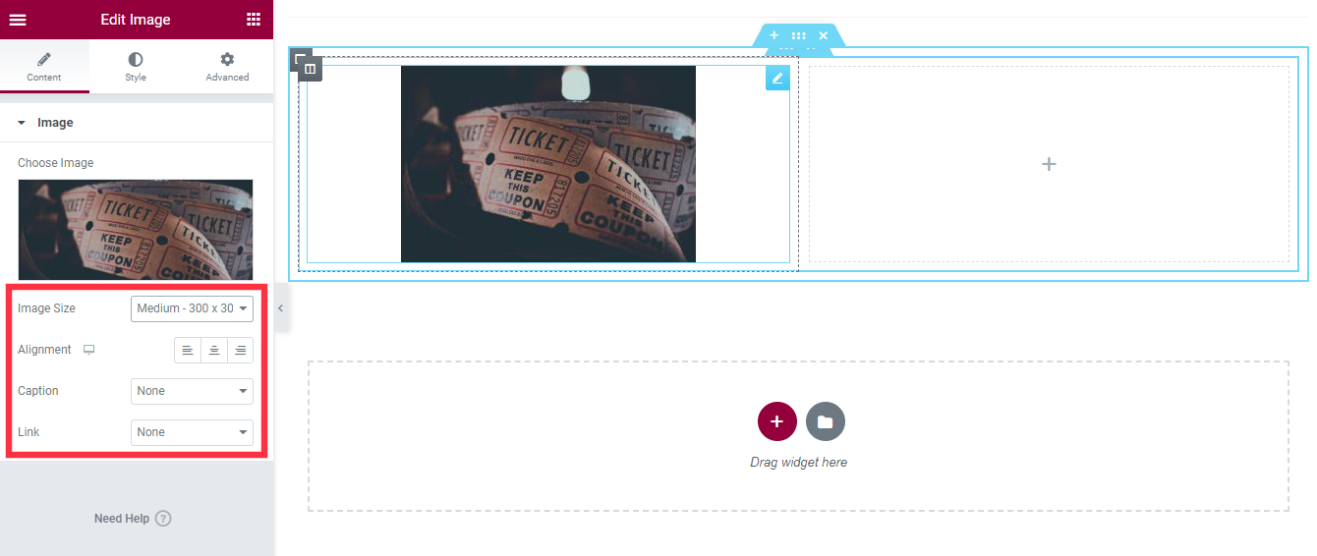Align the image center
Image resolution: width=1317 pixels, height=556 pixels.
coord(214,350)
